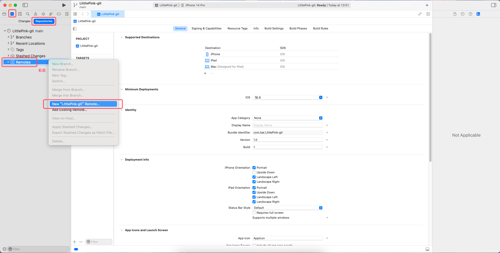Screen dimensions: 500x253
Task: Go forward in editor history
Action: coord(88,14)
